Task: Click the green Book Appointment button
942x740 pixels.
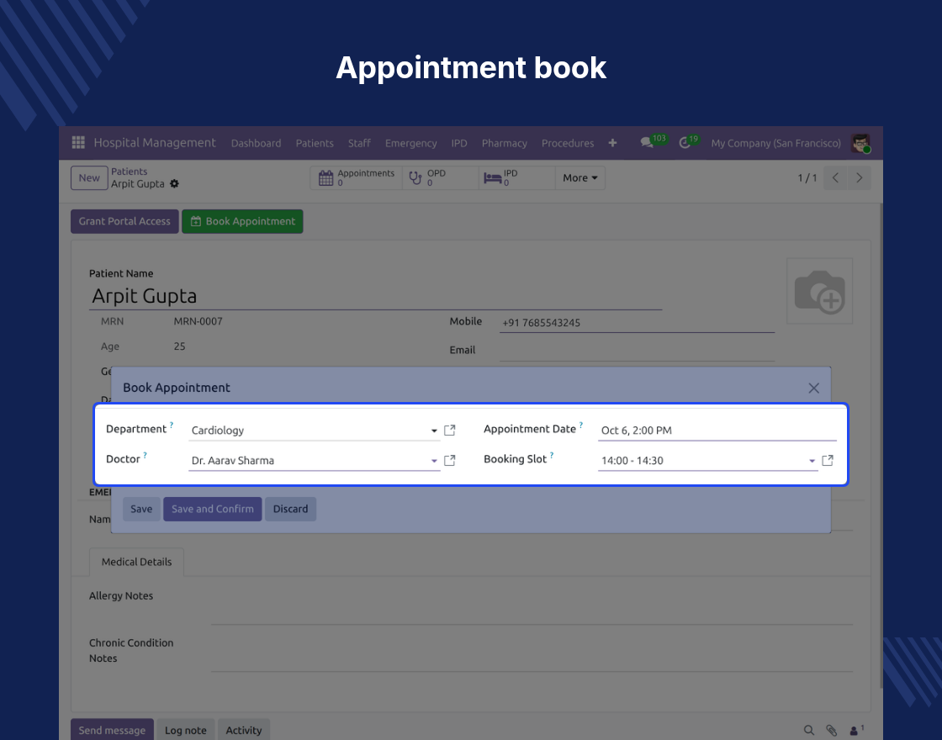Action: tap(243, 221)
